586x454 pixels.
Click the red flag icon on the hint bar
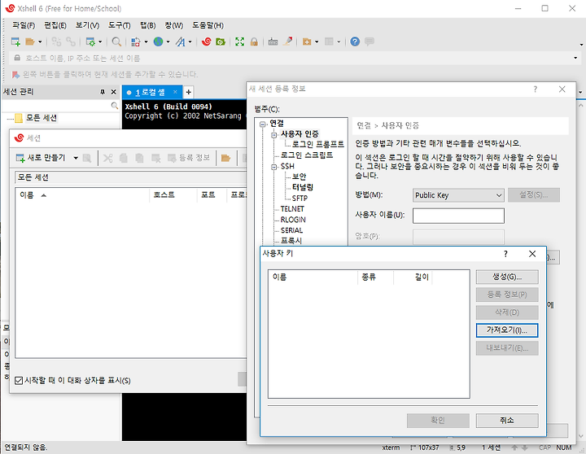tap(15, 75)
